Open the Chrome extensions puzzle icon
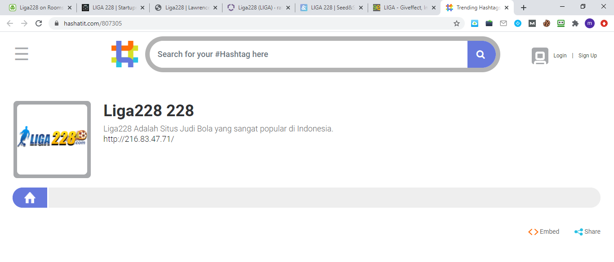 click(x=575, y=23)
